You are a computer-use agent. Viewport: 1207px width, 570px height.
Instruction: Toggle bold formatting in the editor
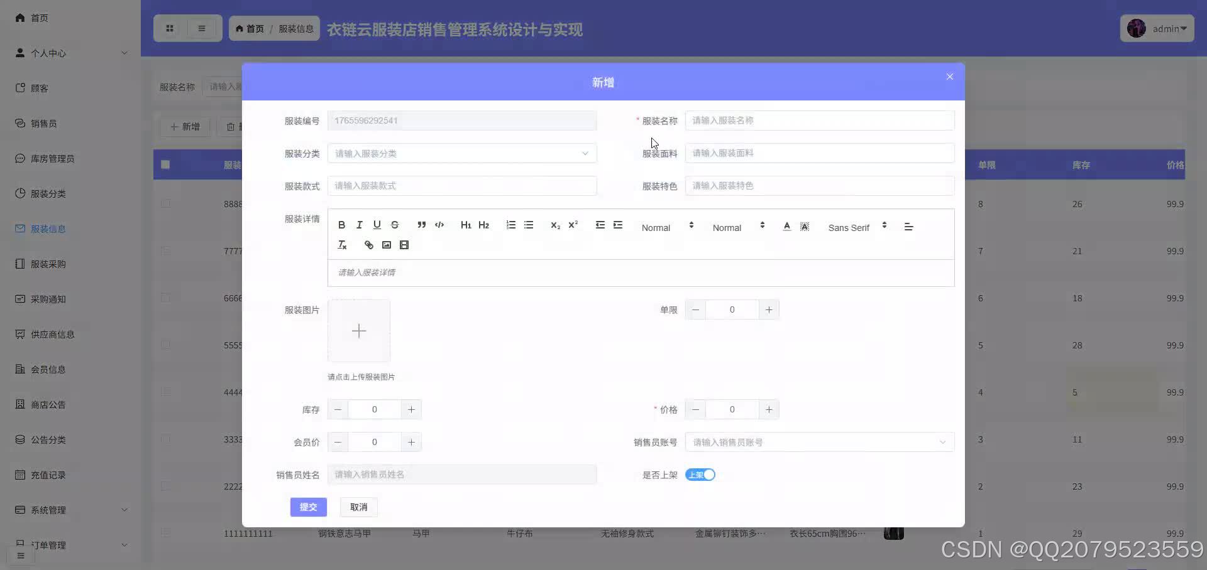pos(341,225)
